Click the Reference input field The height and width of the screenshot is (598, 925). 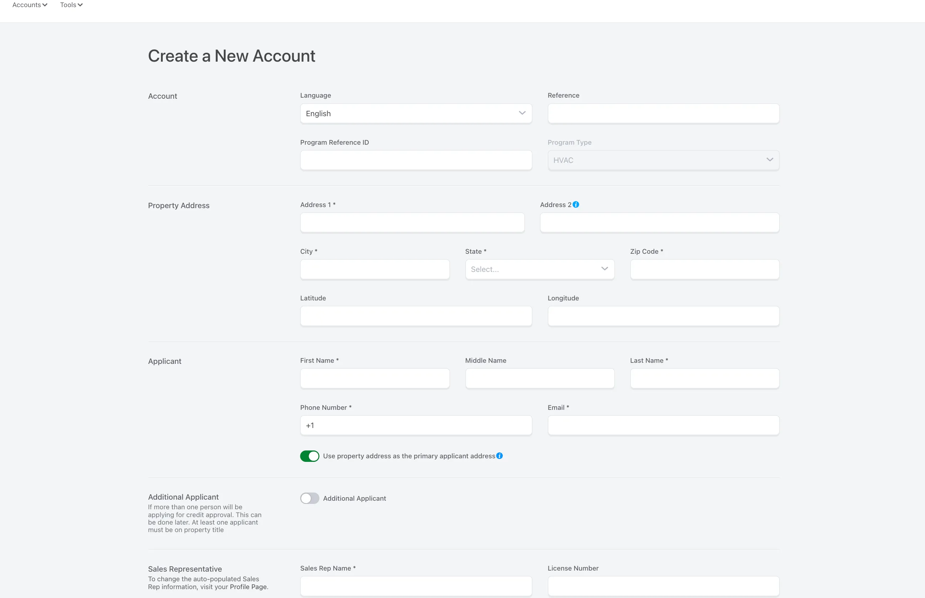663,113
